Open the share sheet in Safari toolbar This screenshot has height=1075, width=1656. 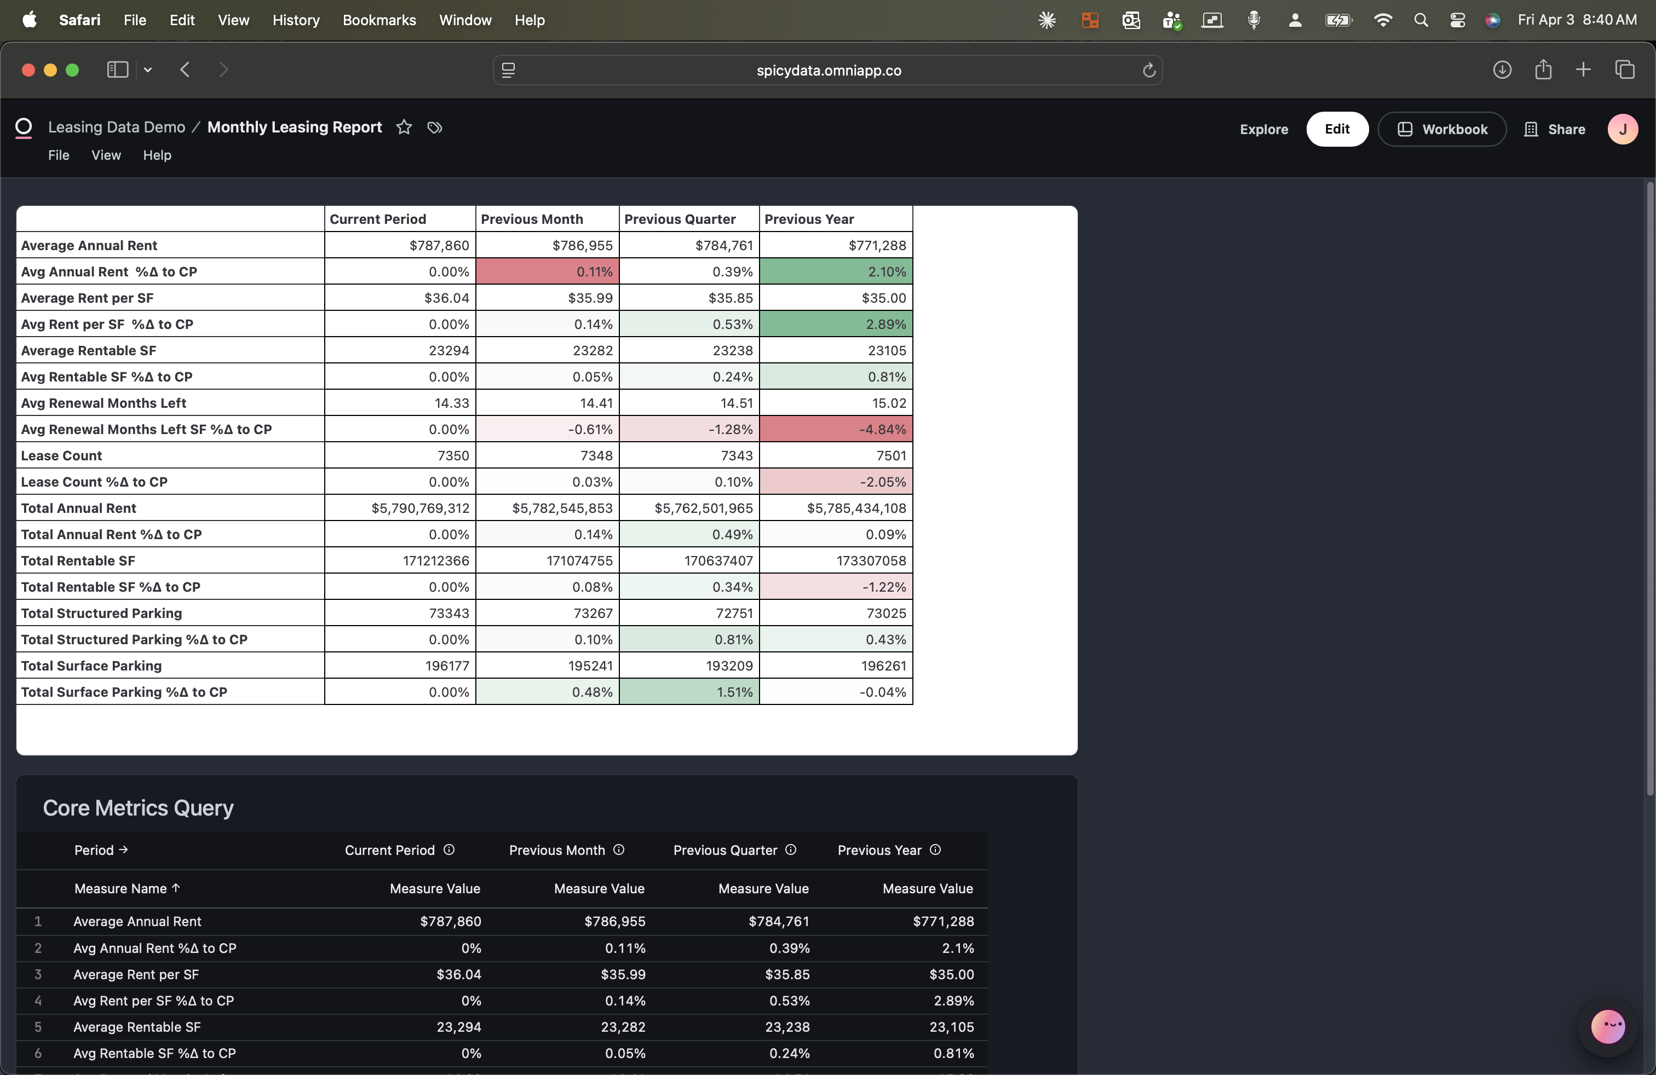tap(1543, 70)
